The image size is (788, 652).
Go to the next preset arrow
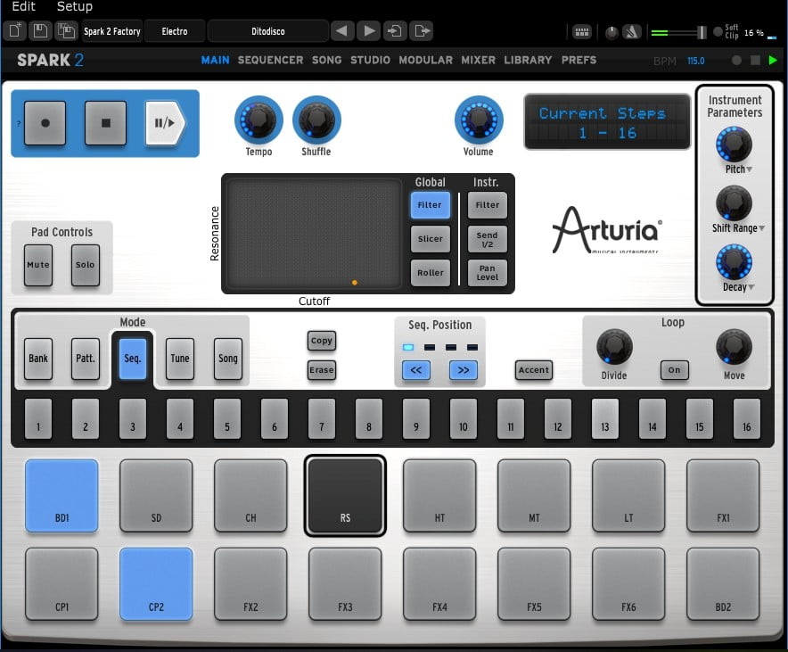click(369, 31)
